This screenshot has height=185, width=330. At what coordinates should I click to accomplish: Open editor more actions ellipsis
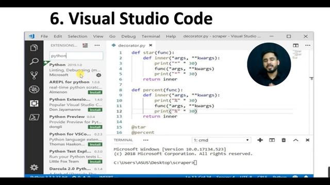click(308, 45)
